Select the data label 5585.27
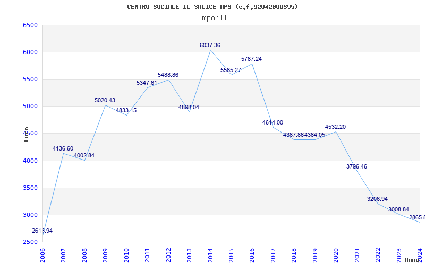Viewport: 425px width, 265px height. tap(231, 70)
